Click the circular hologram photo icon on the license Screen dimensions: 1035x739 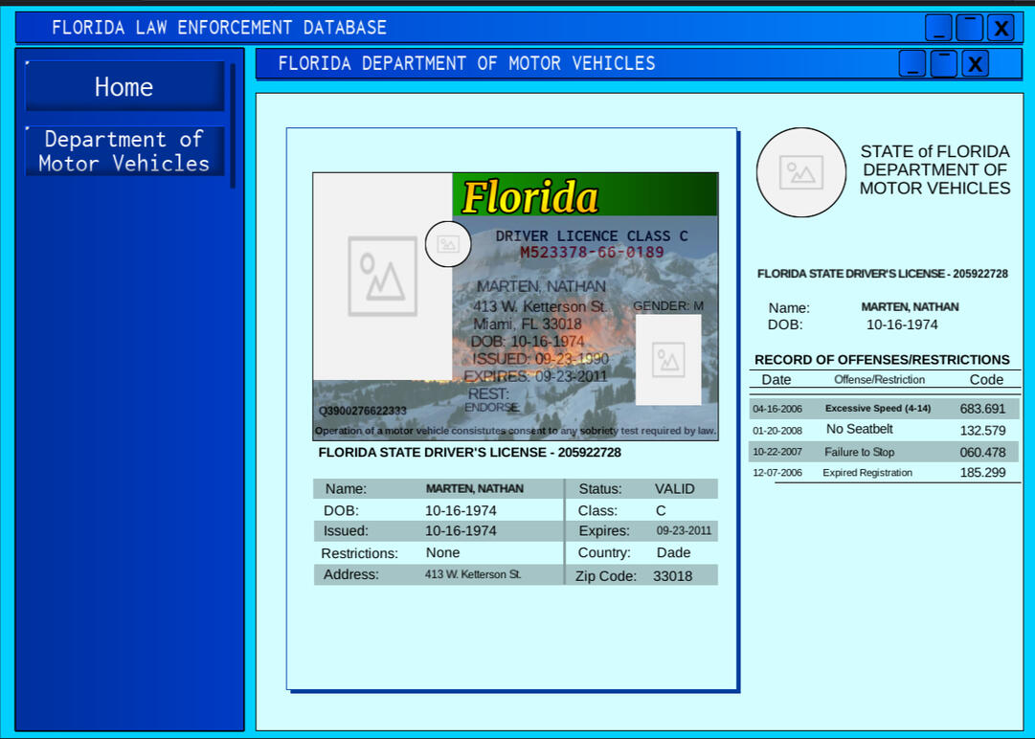coord(447,244)
